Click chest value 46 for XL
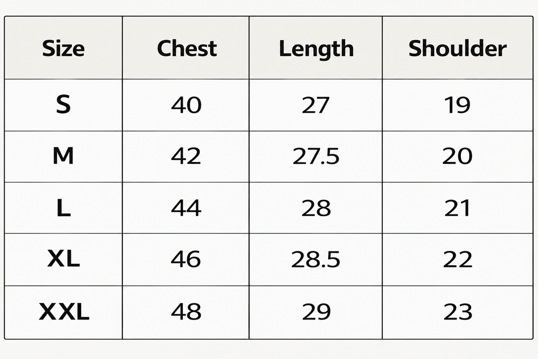 [187, 259]
